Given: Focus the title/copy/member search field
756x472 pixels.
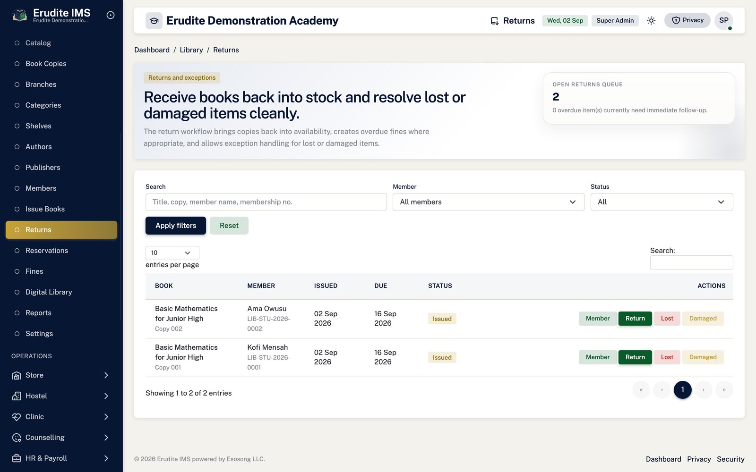Looking at the screenshot, I should pyautogui.click(x=266, y=202).
